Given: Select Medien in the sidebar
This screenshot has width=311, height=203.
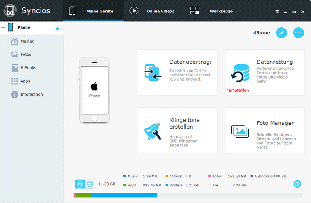Looking at the screenshot, I should (27, 41).
